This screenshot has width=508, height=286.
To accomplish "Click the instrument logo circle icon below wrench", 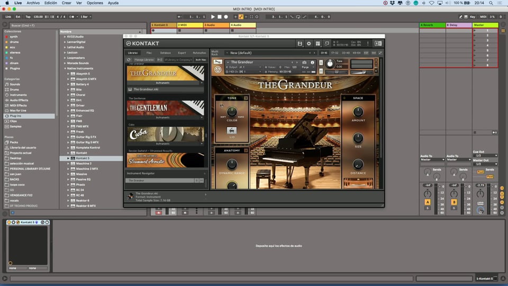I will [217, 69].
